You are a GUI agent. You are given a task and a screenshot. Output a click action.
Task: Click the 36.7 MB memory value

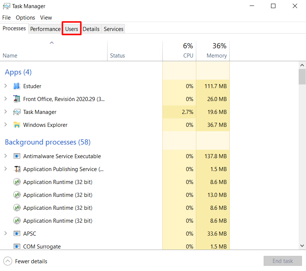pos(217,125)
